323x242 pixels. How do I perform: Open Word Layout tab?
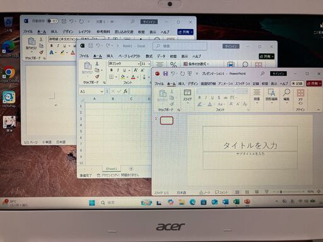pos(85,32)
